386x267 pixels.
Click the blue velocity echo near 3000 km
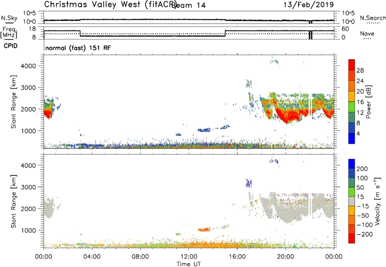coord(248,183)
